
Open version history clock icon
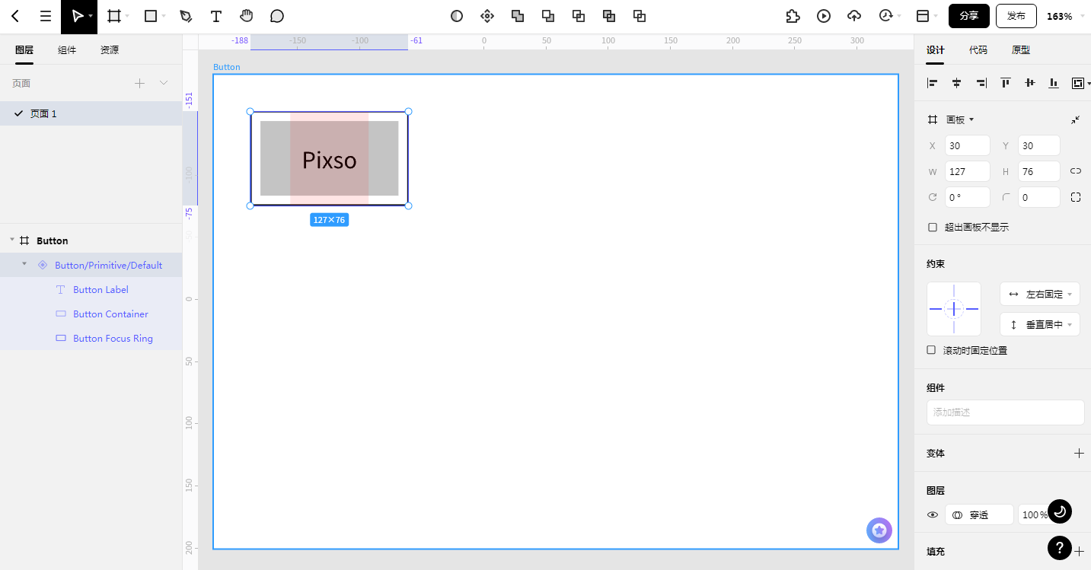pyautogui.click(x=885, y=16)
